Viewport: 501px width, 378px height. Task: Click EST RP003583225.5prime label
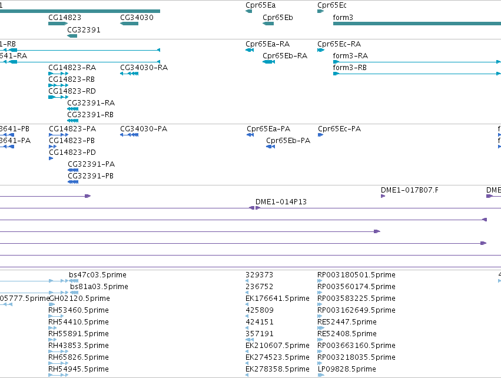click(357, 299)
